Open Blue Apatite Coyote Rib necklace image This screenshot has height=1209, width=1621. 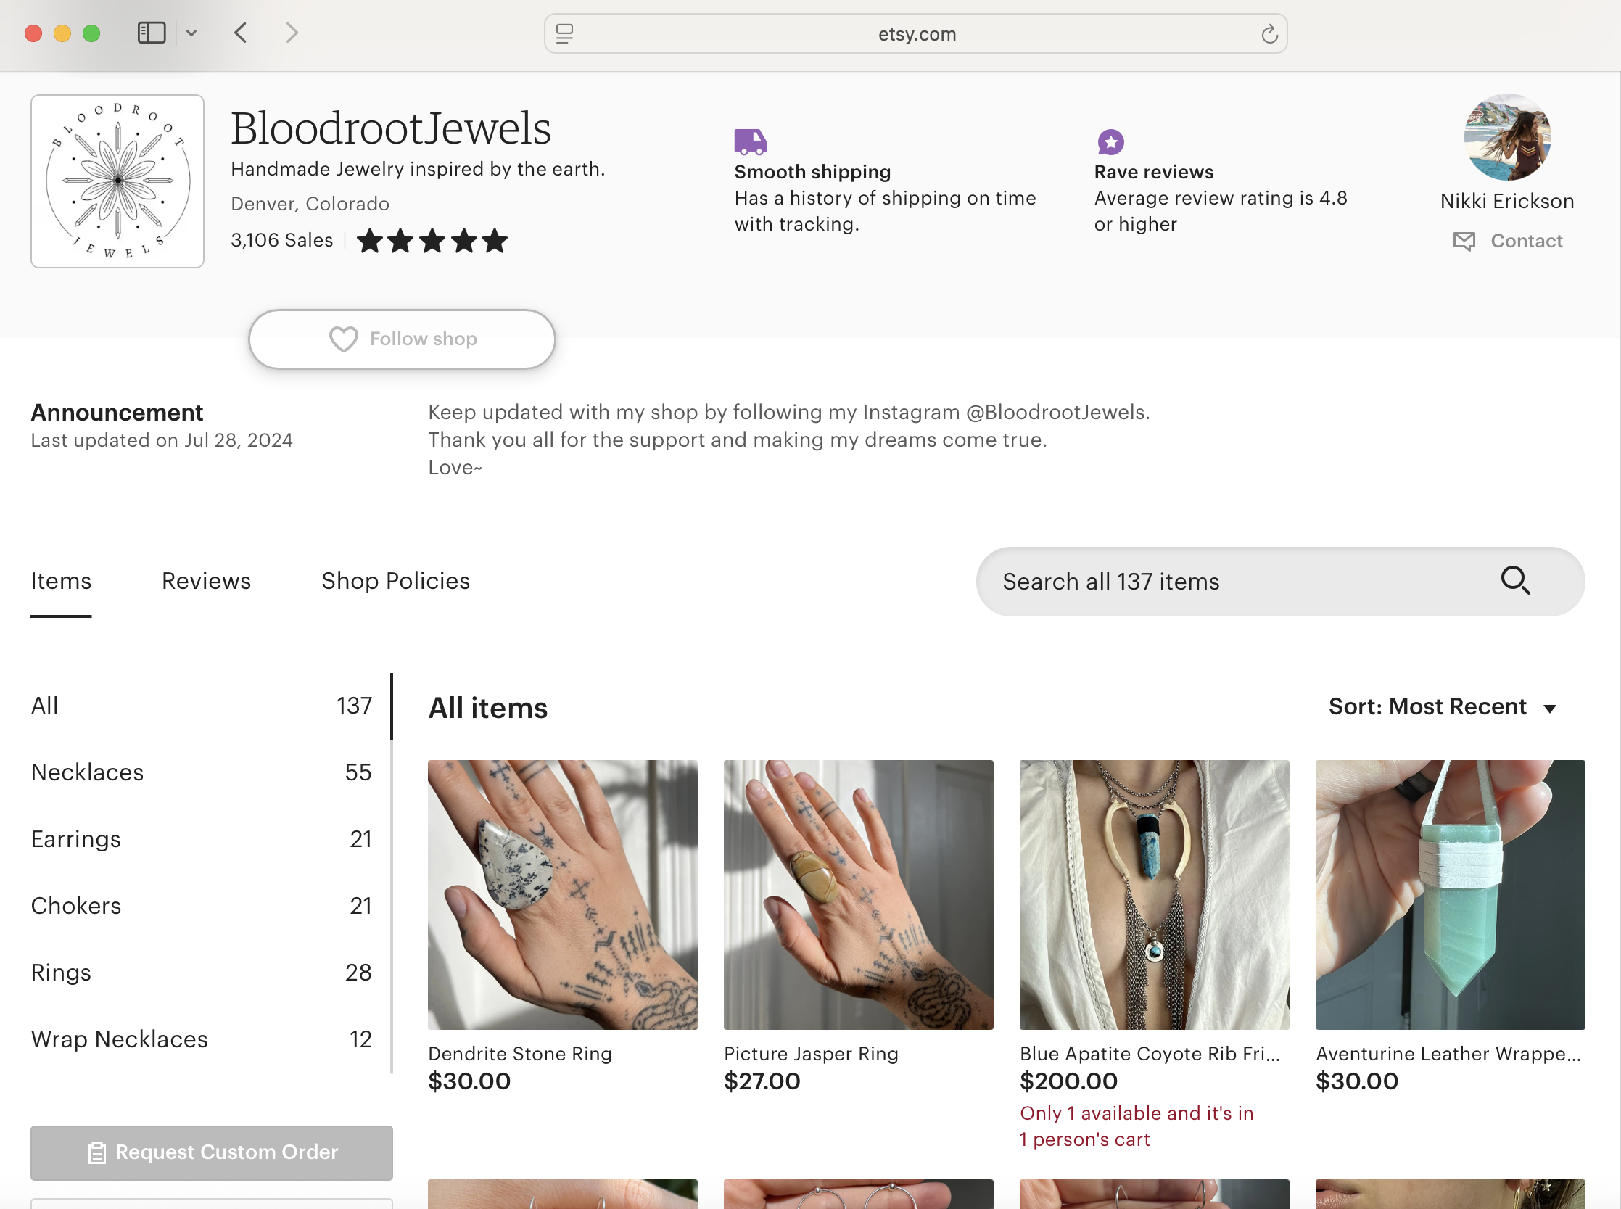1153,894
